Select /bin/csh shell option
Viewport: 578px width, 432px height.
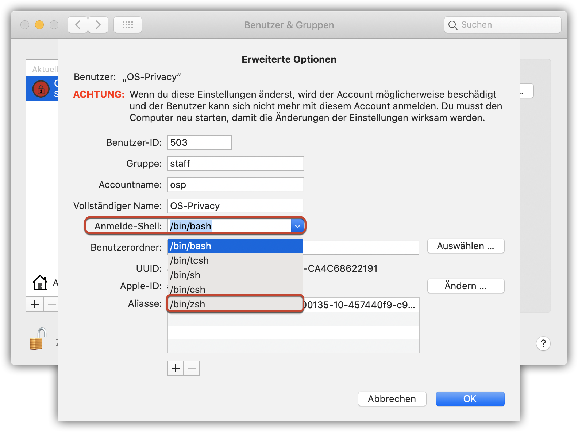tap(235, 290)
